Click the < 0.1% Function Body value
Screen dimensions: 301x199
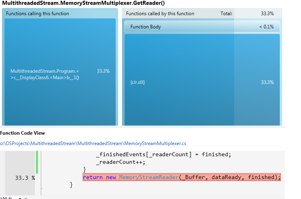pos(267,27)
